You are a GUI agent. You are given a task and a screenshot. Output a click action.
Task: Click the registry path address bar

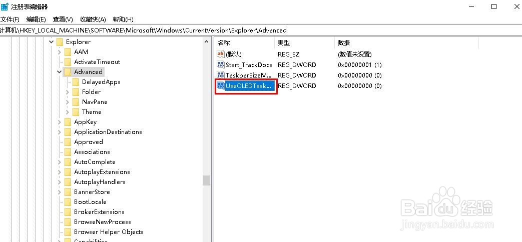261,30
